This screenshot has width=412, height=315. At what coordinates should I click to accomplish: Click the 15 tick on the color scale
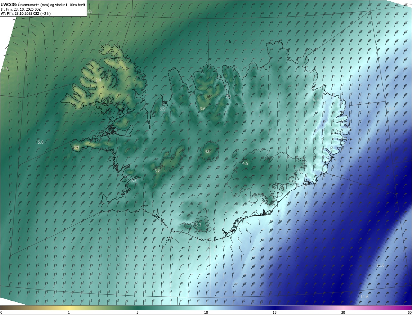(x=275, y=312)
